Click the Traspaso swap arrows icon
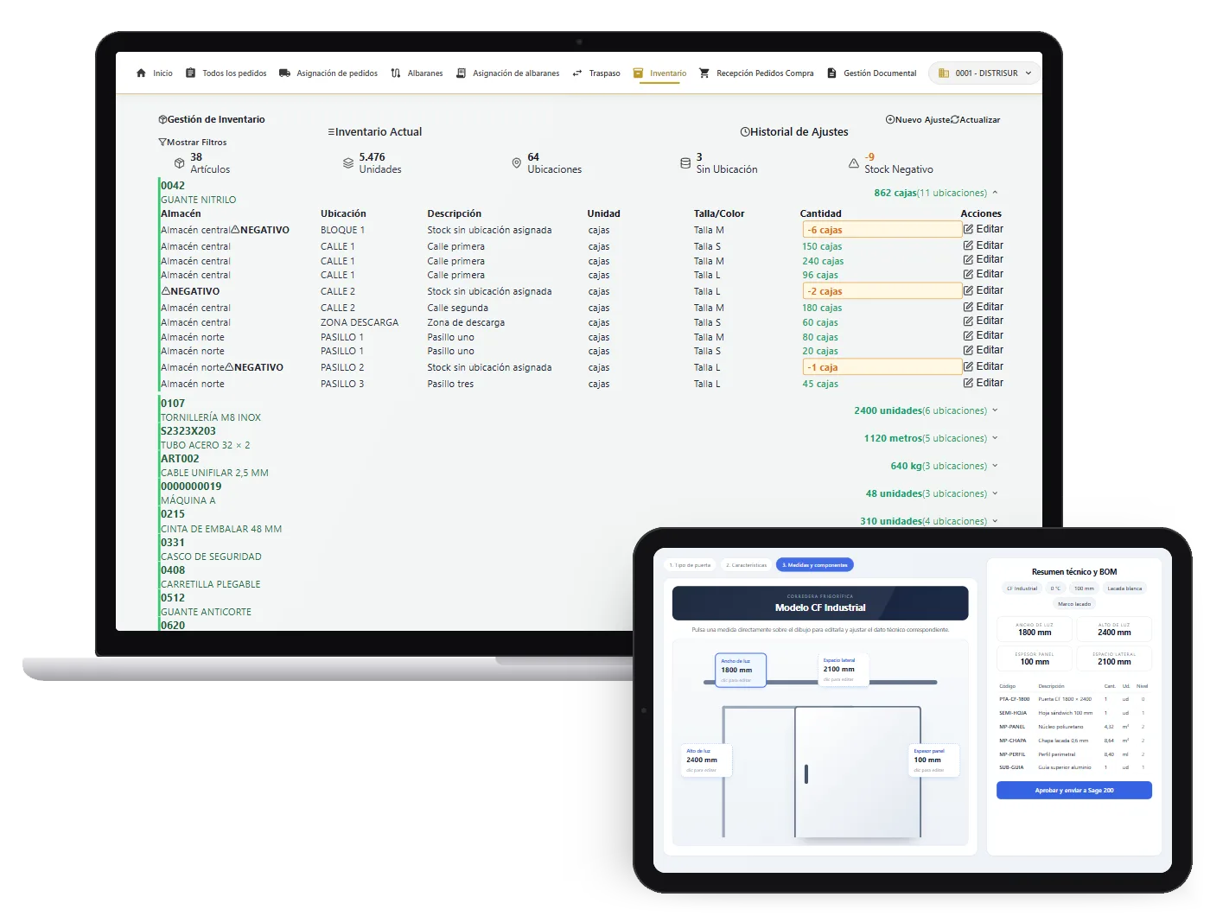 (577, 73)
